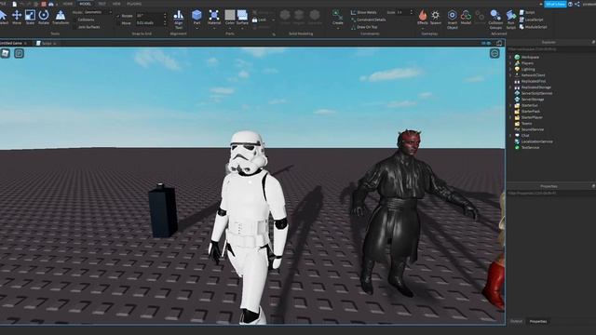This screenshot has width=596, height=335.
Task: Select SoundService in Explorer
Action: click(x=532, y=129)
